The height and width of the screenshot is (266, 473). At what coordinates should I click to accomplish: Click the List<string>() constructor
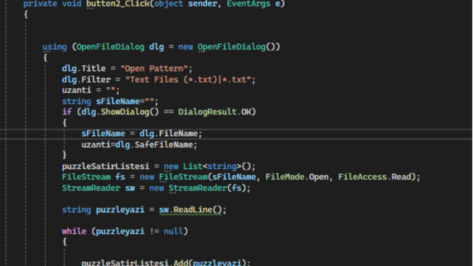pos(217,166)
